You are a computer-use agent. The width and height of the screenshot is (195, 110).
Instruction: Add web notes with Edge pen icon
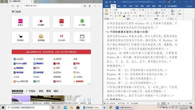pos(90,6)
